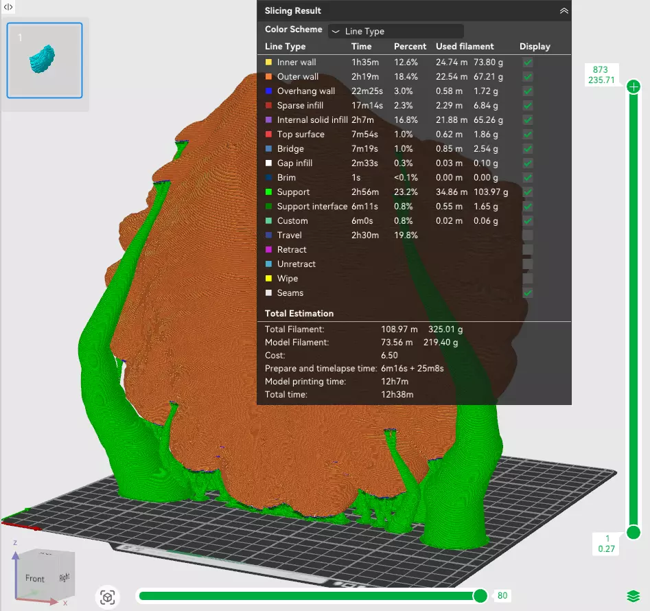Click the Line Type column header
This screenshot has width=650, height=611.
pyautogui.click(x=286, y=47)
